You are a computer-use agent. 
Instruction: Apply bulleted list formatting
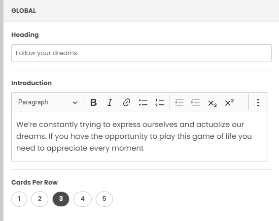click(x=143, y=102)
